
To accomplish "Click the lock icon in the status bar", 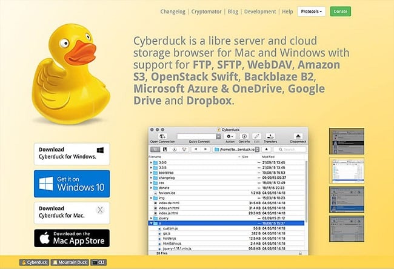I will [x=300, y=253].
